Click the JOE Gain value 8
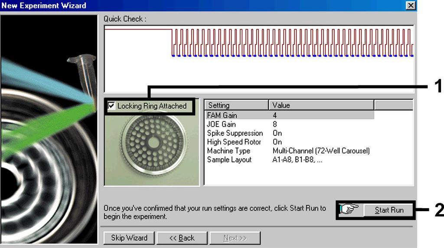 click(x=274, y=124)
